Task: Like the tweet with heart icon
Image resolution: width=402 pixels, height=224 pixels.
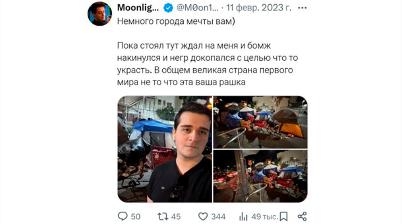Action: (x=203, y=217)
